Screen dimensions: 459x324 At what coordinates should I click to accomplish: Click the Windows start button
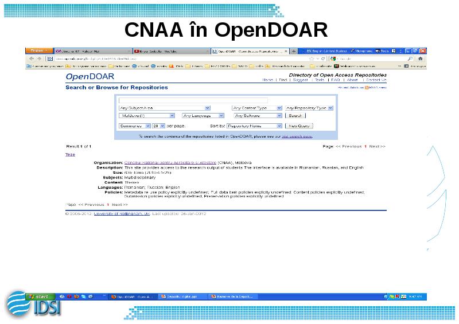(x=41, y=296)
